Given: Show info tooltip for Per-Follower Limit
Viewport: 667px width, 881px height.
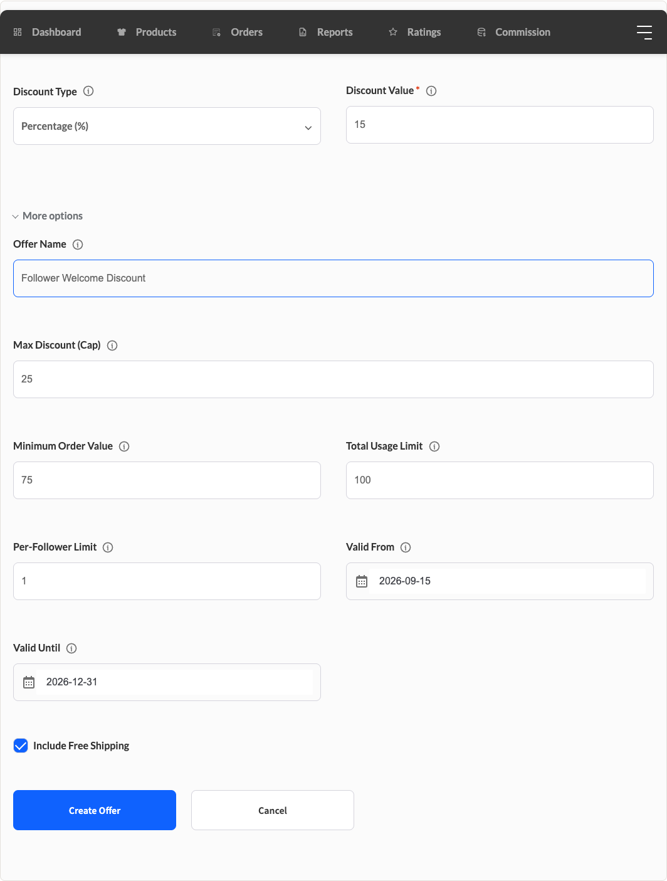Looking at the screenshot, I should click(x=108, y=547).
